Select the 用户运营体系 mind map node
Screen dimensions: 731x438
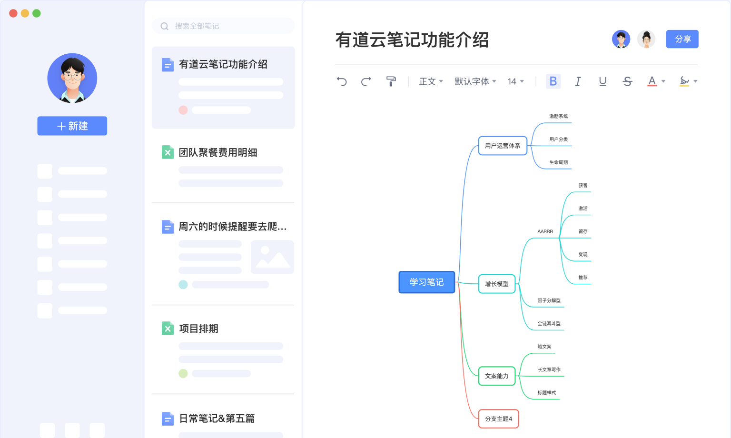click(503, 146)
